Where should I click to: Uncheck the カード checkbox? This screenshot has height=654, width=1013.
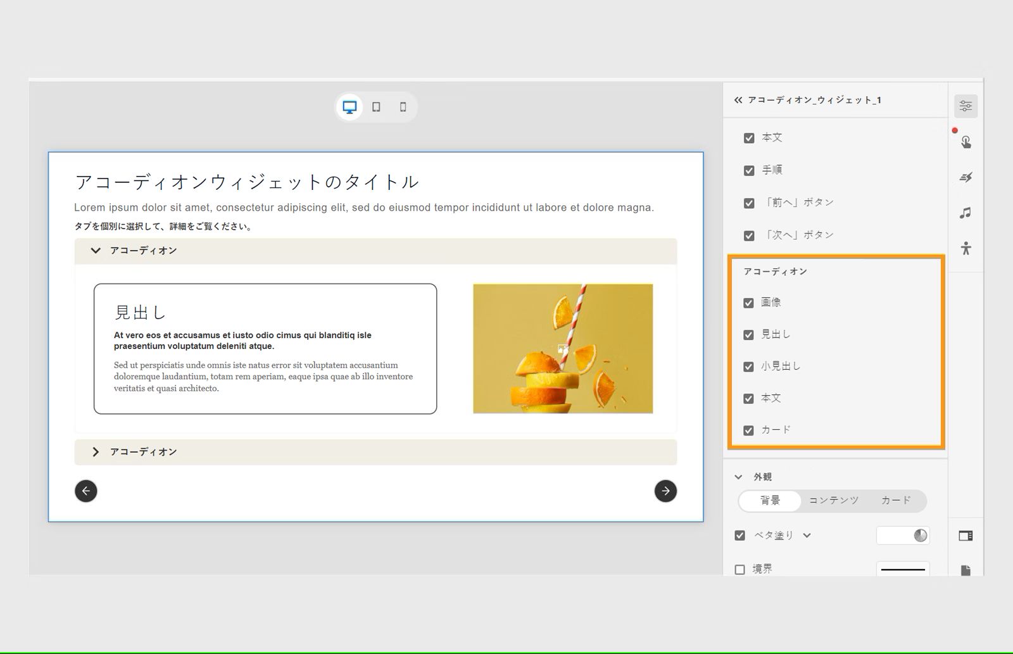(x=748, y=431)
